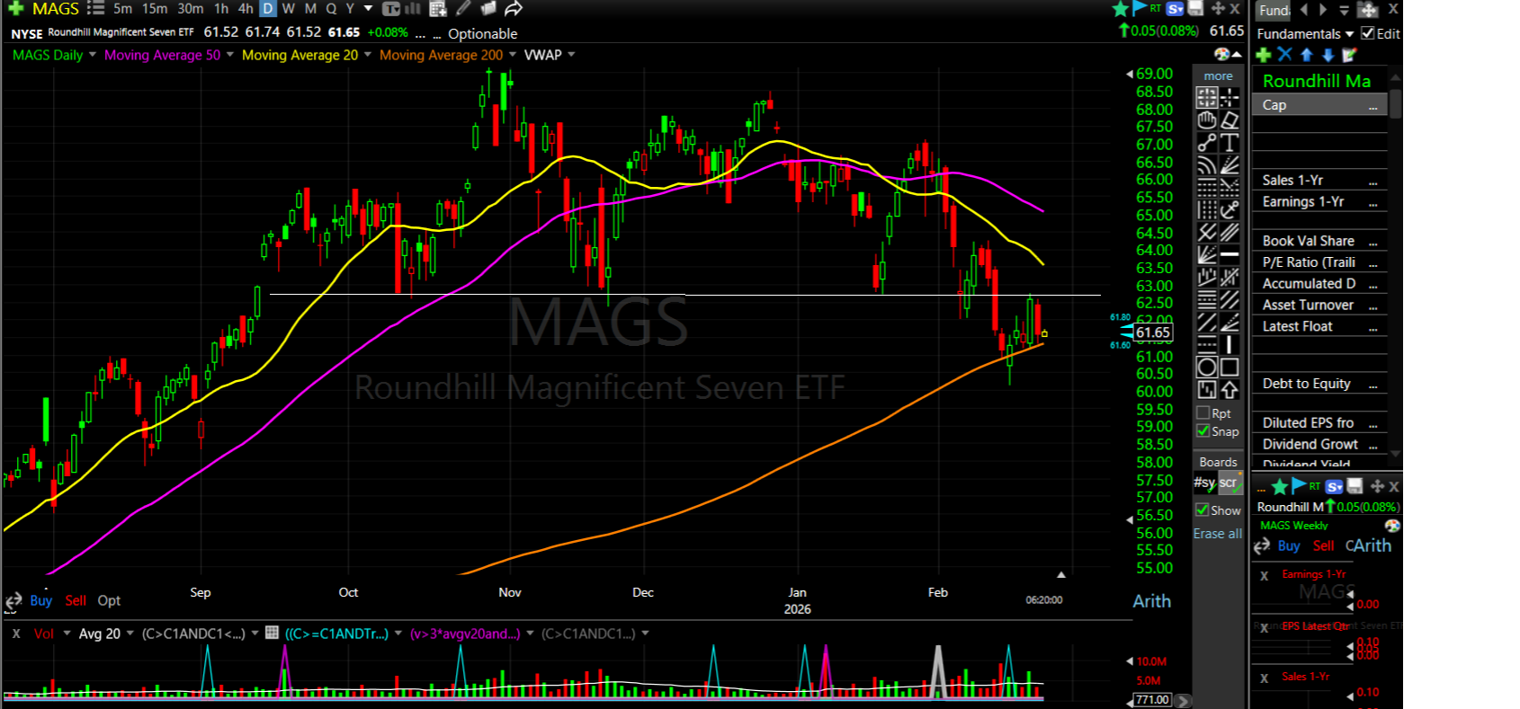The width and height of the screenshot is (1520, 709).
Task: Select the Cap row in Fundamentals
Action: [1319, 105]
